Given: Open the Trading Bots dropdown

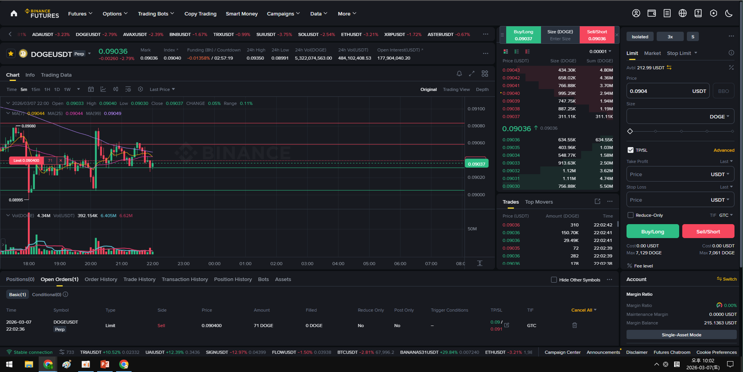Looking at the screenshot, I should (x=156, y=14).
